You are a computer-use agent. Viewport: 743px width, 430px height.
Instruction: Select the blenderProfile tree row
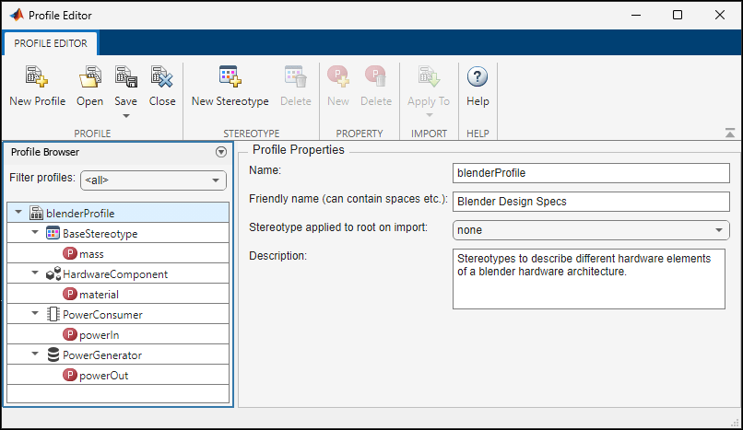(118, 213)
